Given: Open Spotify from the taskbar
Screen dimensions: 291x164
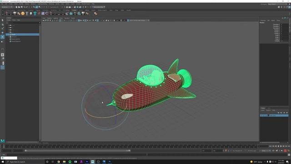Looking at the screenshot, I should coord(70,162).
